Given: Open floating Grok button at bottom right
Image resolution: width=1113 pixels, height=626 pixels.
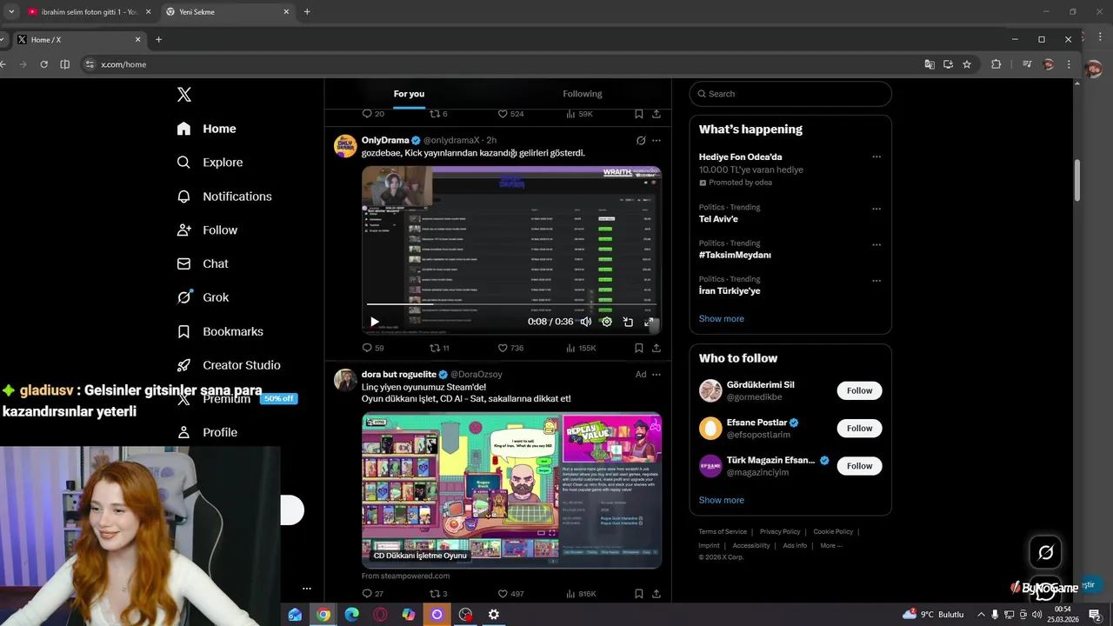Looking at the screenshot, I should 1045,552.
